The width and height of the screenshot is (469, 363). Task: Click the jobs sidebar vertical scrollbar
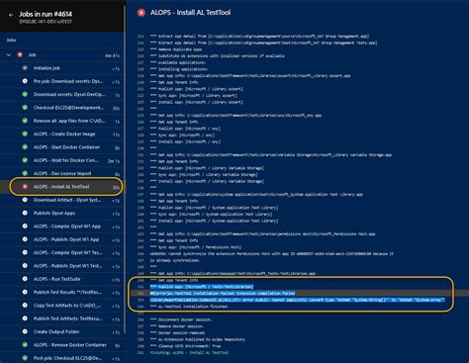point(125,168)
